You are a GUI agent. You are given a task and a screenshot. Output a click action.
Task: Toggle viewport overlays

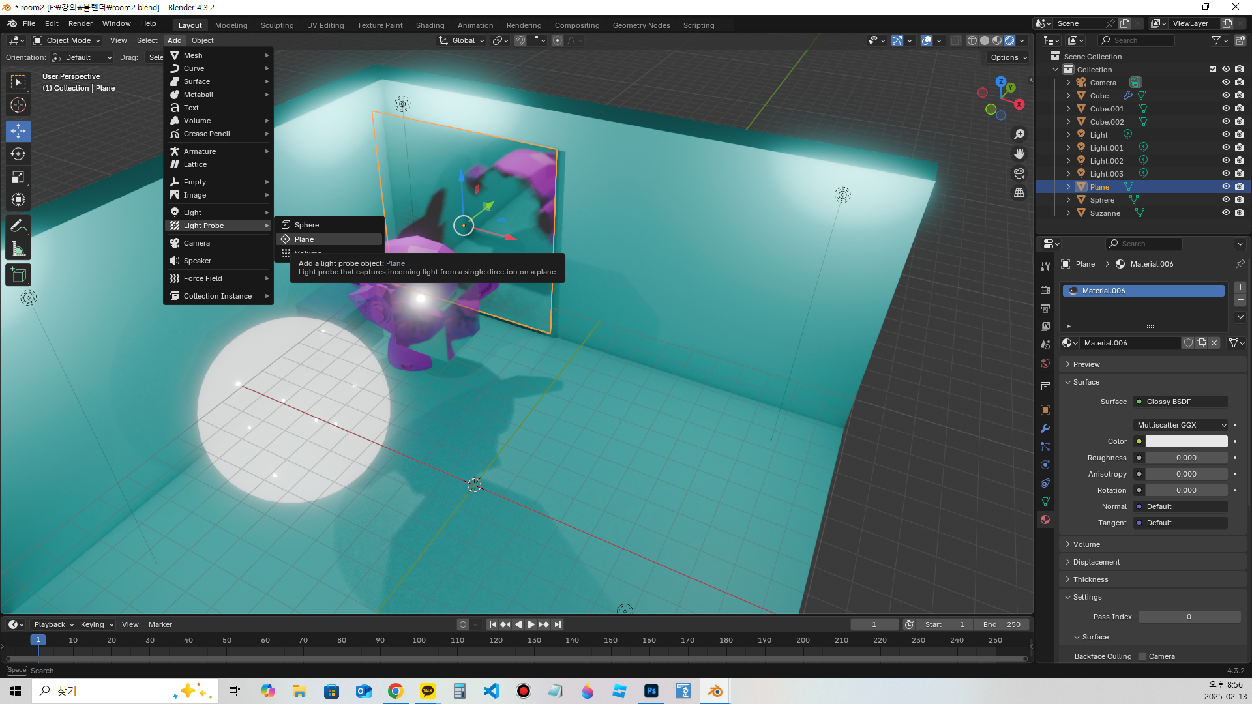[927, 40]
